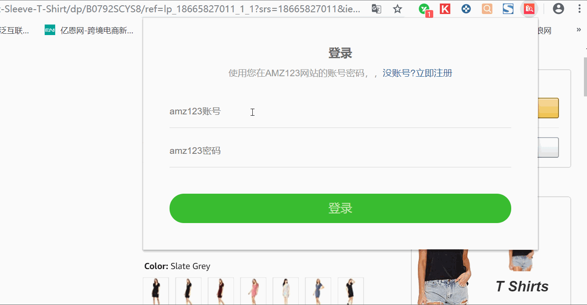Bookmark this page with the star icon
Viewport: 587px width, 305px height.
pyautogui.click(x=397, y=9)
